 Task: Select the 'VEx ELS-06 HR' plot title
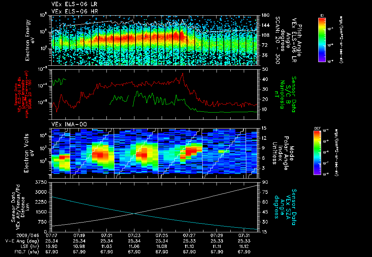(x=75, y=11)
